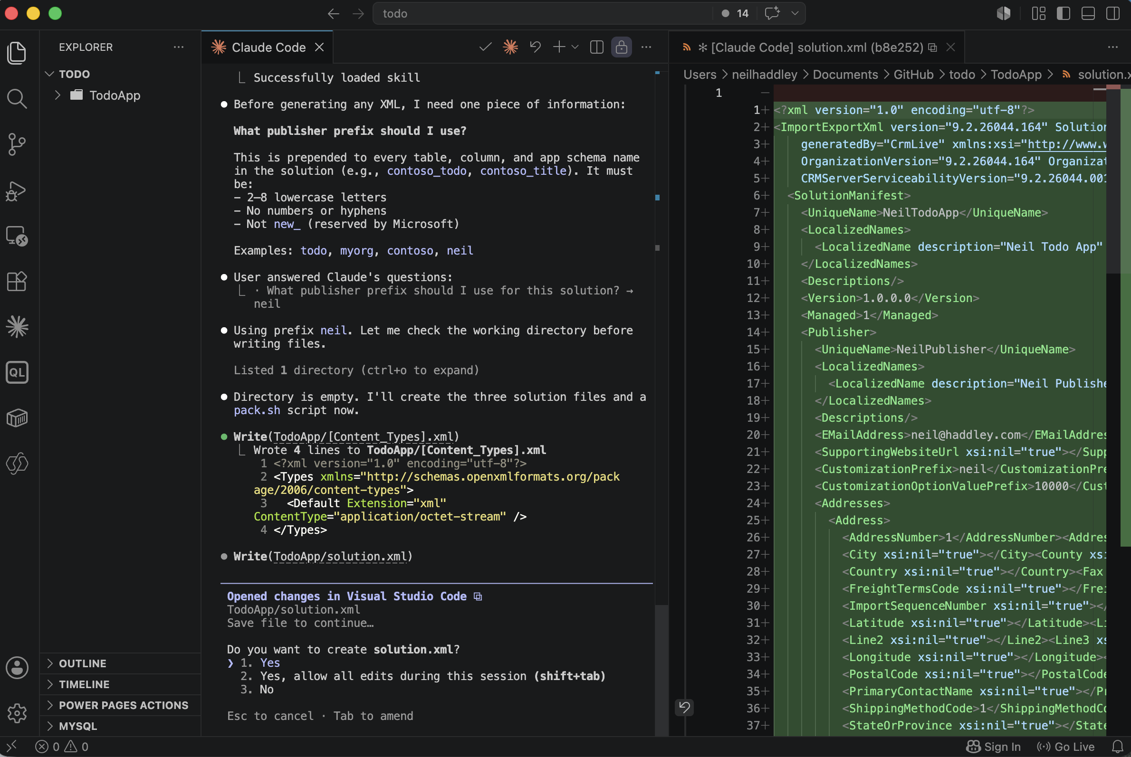Toggle primary side bar visibility
1131x757 pixels.
coord(1064,13)
